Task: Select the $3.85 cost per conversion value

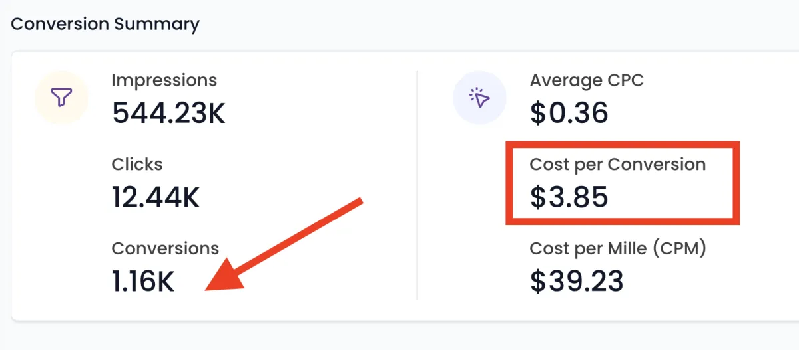Action: [x=569, y=197]
